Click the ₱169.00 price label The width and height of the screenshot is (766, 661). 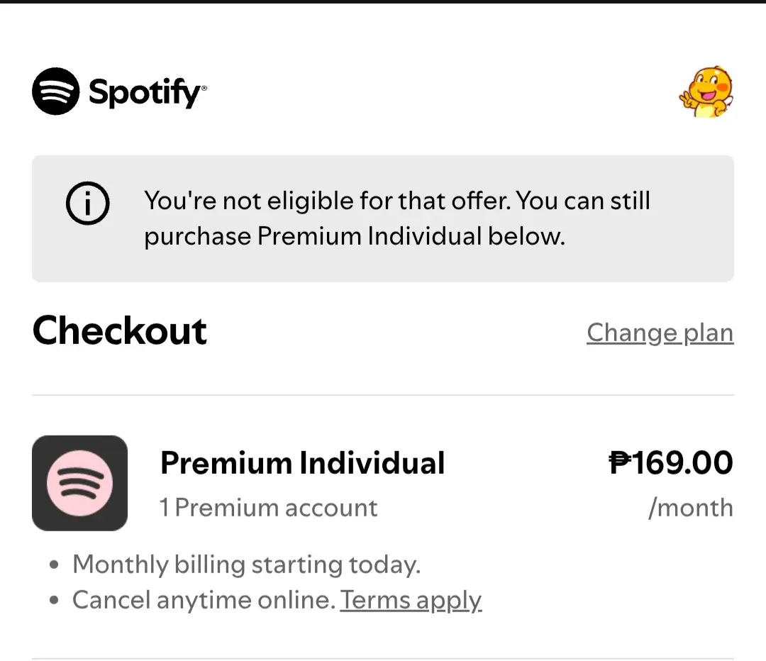(671, 462)
